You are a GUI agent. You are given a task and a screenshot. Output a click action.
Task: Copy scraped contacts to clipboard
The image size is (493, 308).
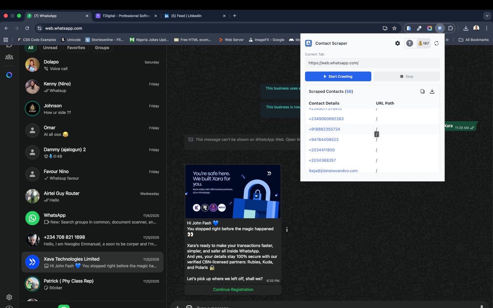tap(423, 91)
